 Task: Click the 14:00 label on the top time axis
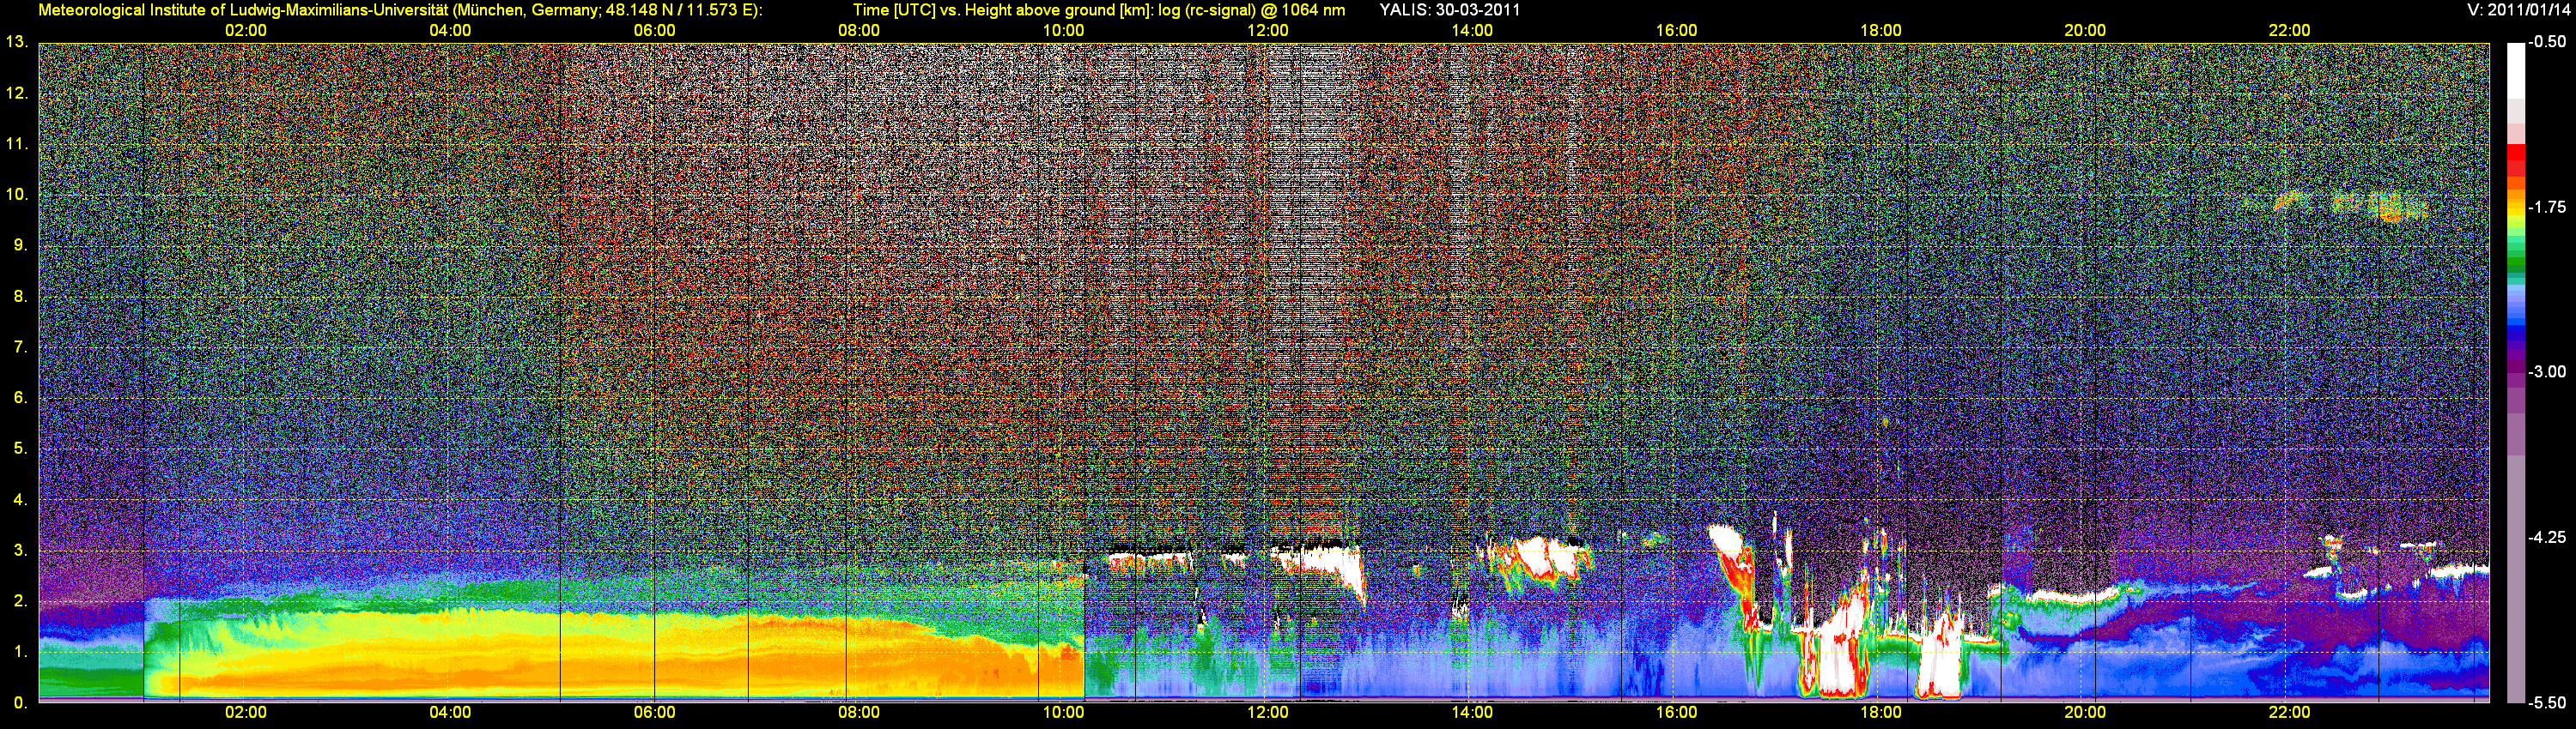point(1472,31)
